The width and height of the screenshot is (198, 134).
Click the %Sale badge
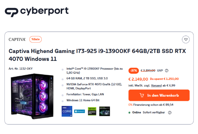pos(35,39)
